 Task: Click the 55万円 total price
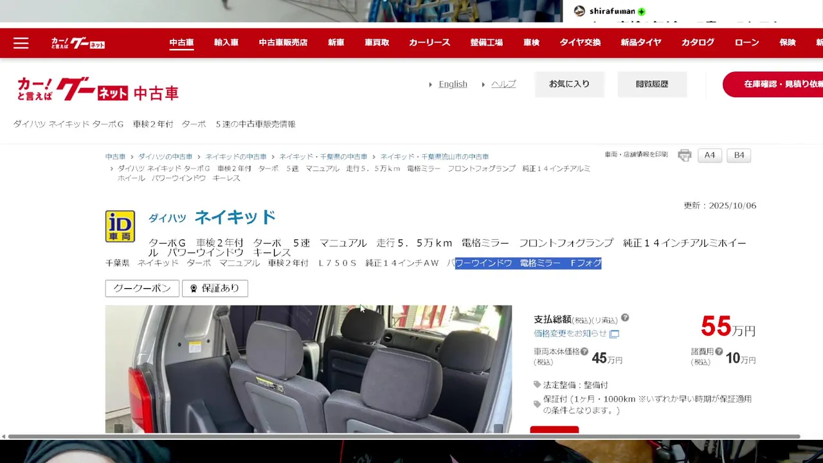pos(728,327)
